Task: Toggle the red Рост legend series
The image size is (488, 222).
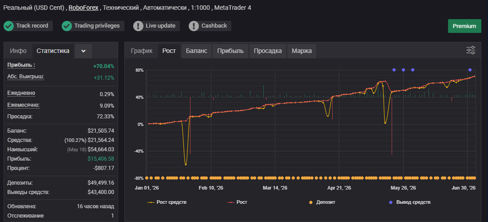Action: click(237, 202)
